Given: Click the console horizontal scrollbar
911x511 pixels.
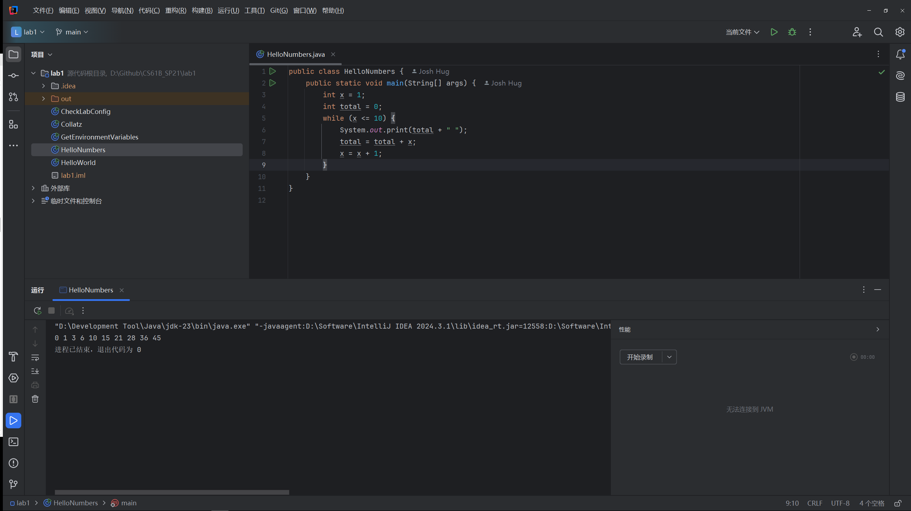Looking at the screenshot, I should point(172,492).
